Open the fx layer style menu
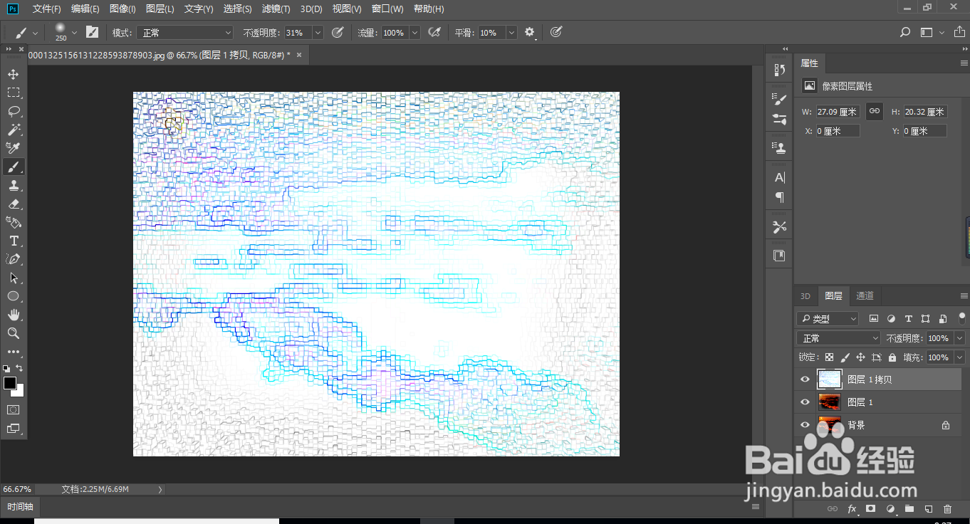Viewport: 970px width, 524px height. pos(851,509)
